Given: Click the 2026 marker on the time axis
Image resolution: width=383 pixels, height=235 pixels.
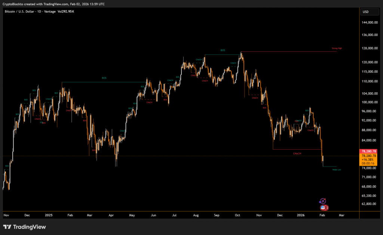Looking at the screenshot, I should [x=301, y=216].
